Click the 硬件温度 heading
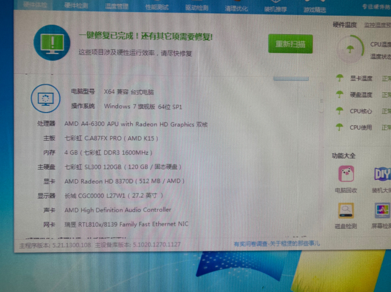The height and width of the screenshot is (292, 391). tap(345, 25)
